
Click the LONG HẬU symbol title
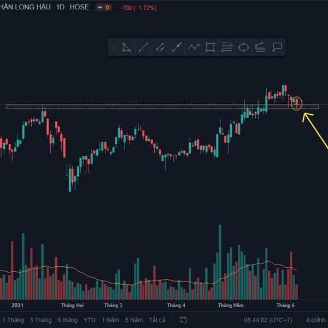click(25, 7)
